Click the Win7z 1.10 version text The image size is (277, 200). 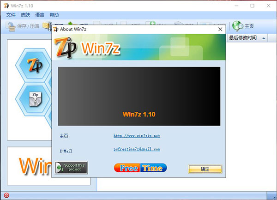139,114
